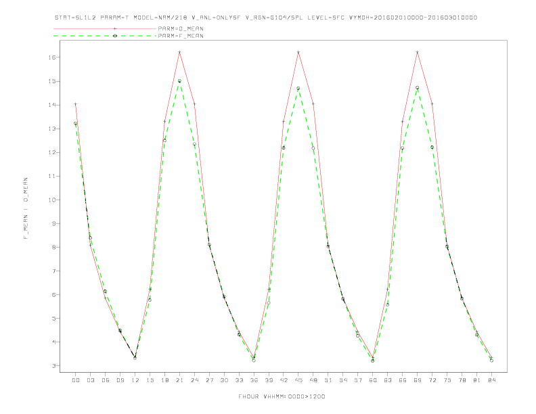Click x-axis tick label 60
Screen dimensions: 536x414
click(373, 380)
